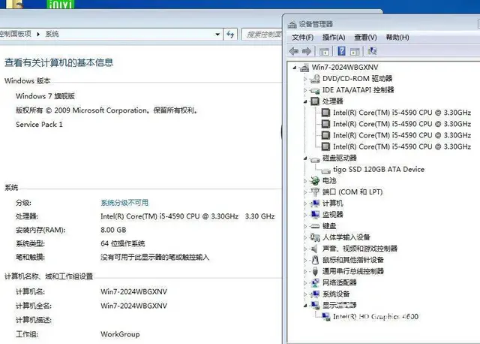This screenshot has width=480, height=344.
Task: Select the DVD/CD-ROM 驱动器 icon
Action: coord(315,79)
